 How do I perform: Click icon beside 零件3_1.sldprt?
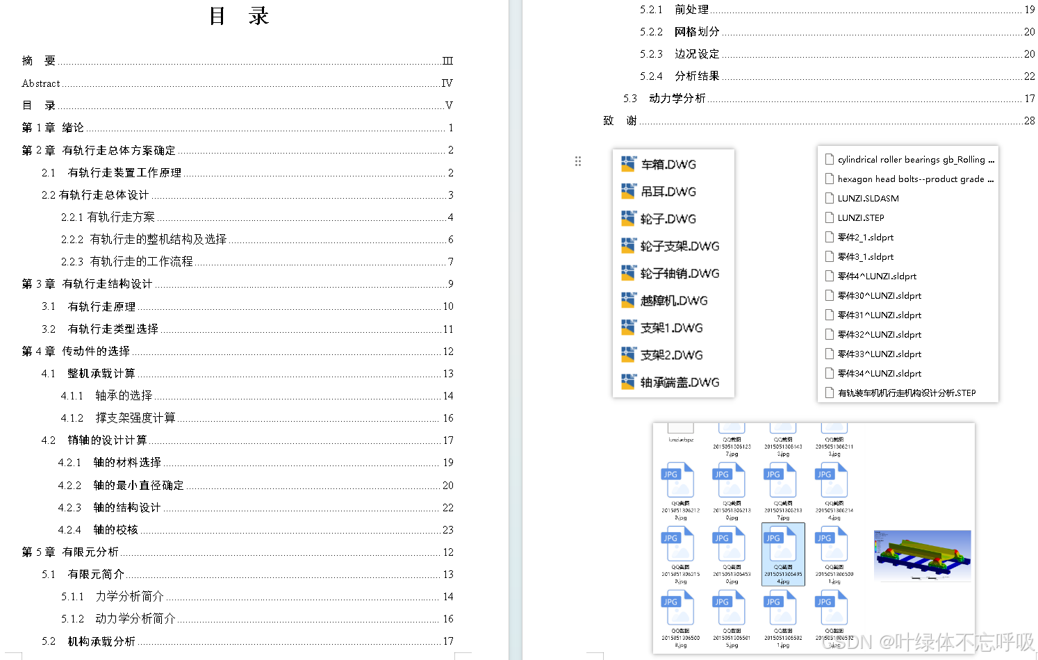coord(829,256)
